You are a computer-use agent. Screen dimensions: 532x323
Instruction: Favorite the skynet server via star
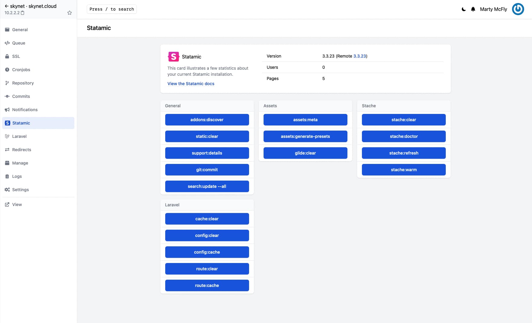pyautogui.click(x=69, y=12)
